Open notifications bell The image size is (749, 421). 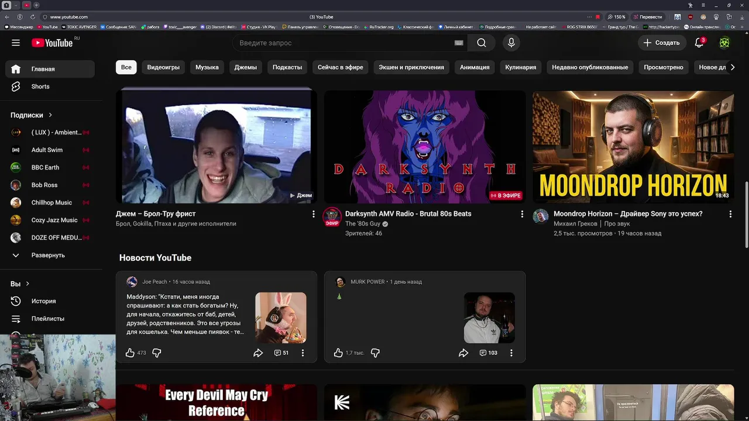coord(699,43)
